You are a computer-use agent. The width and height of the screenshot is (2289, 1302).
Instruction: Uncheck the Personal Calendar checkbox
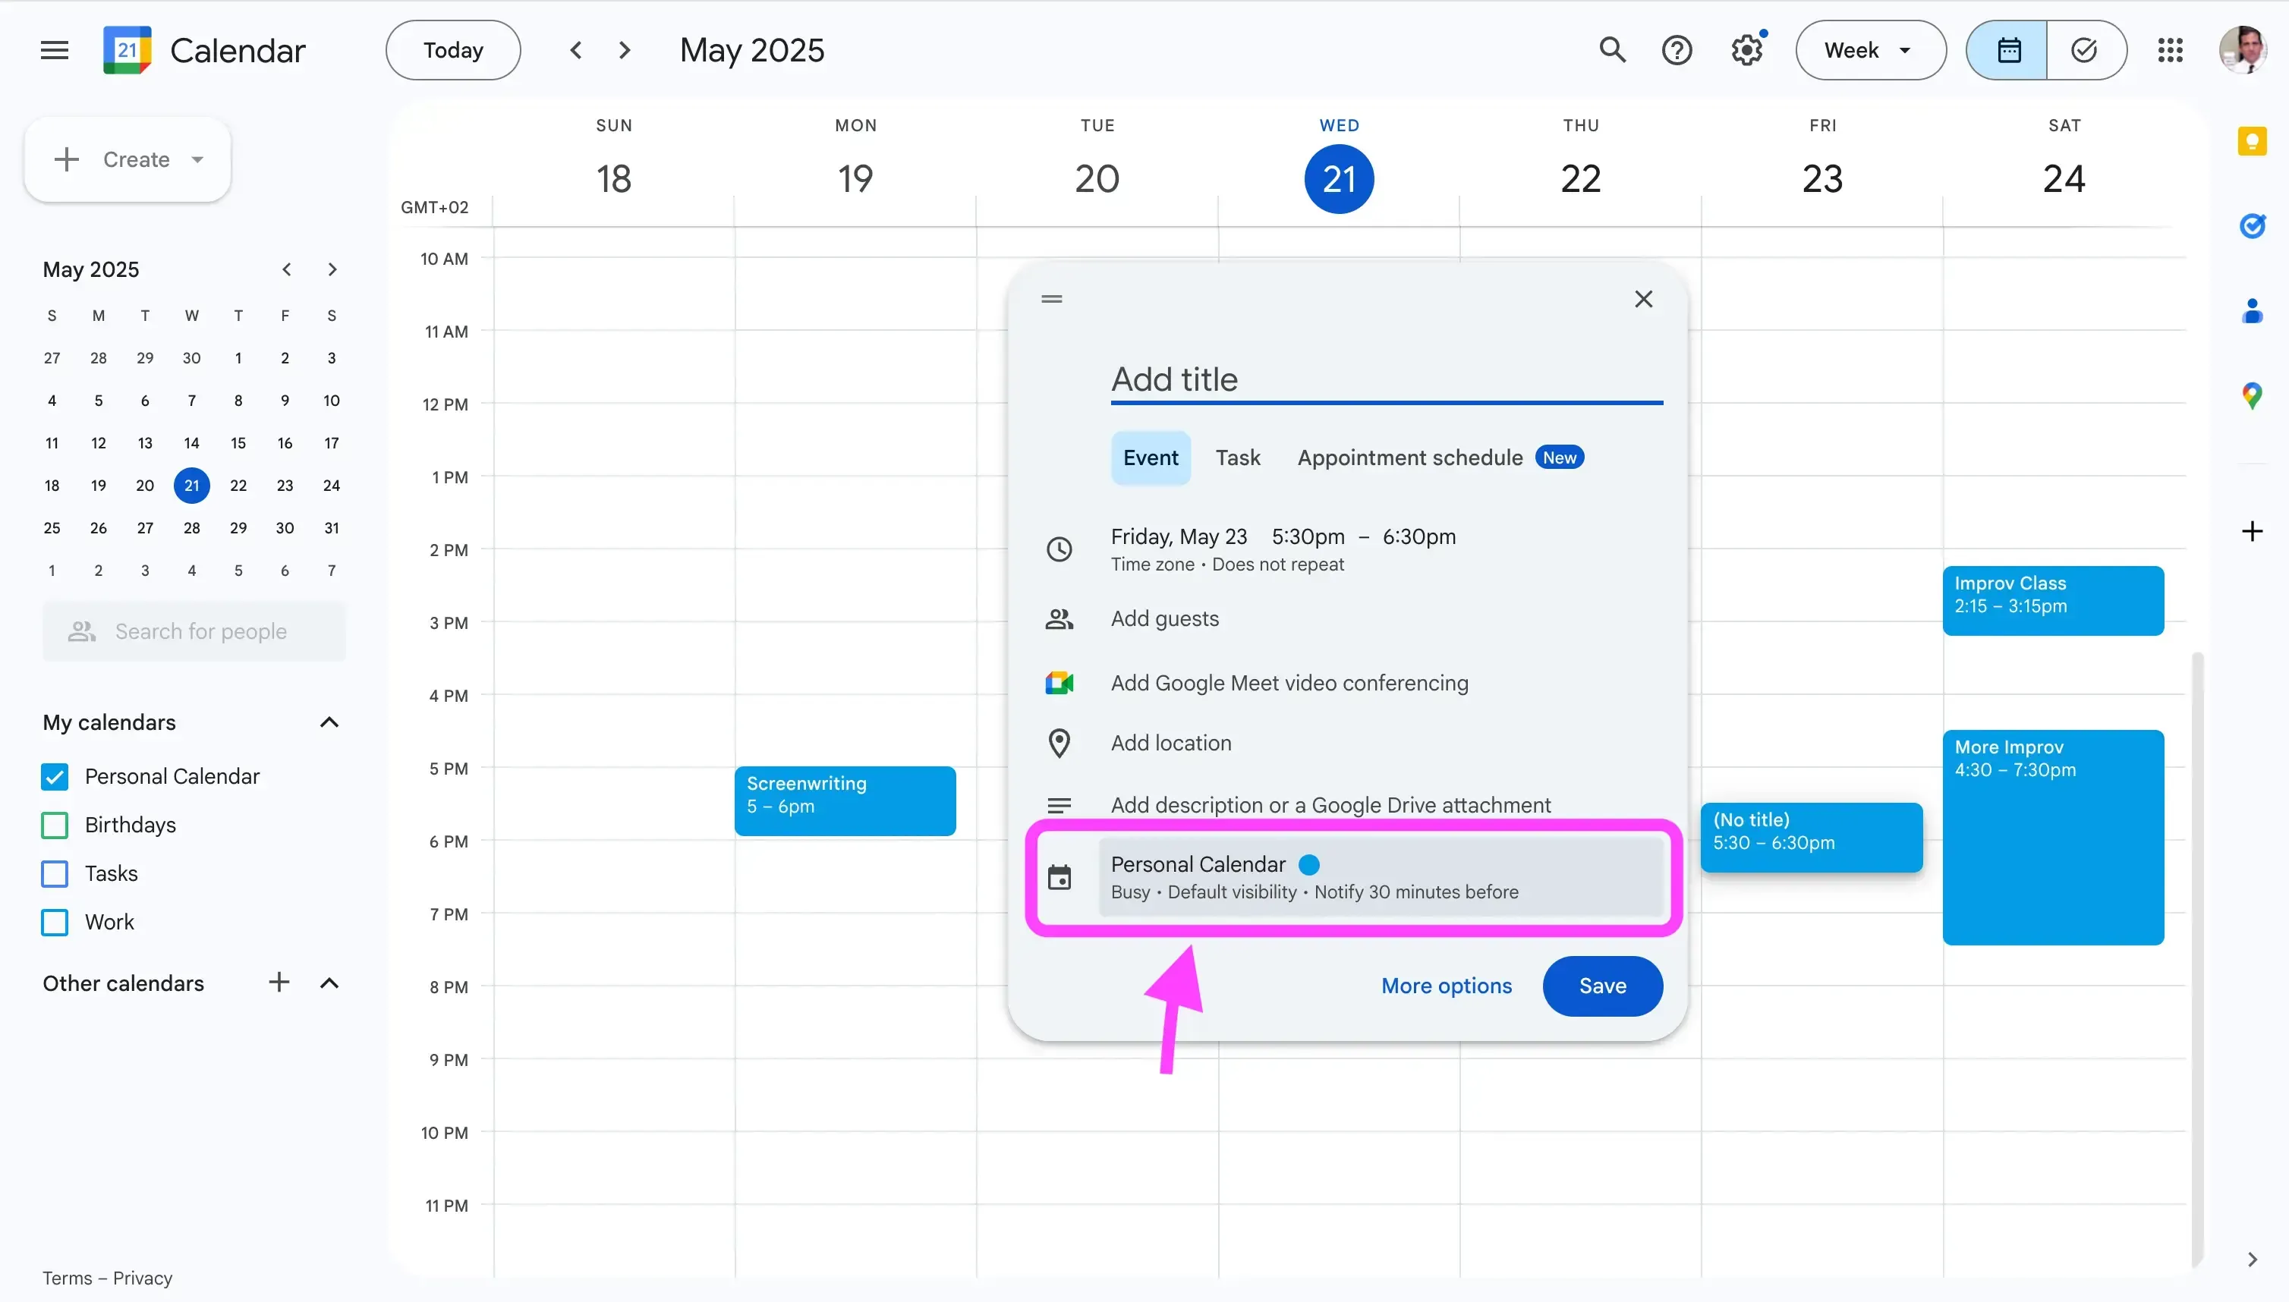pos(54,776)
